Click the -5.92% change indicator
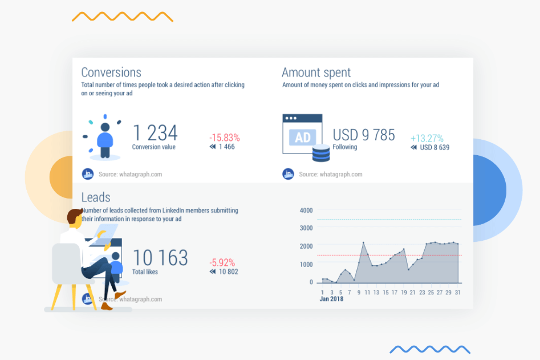 point(222,262)
